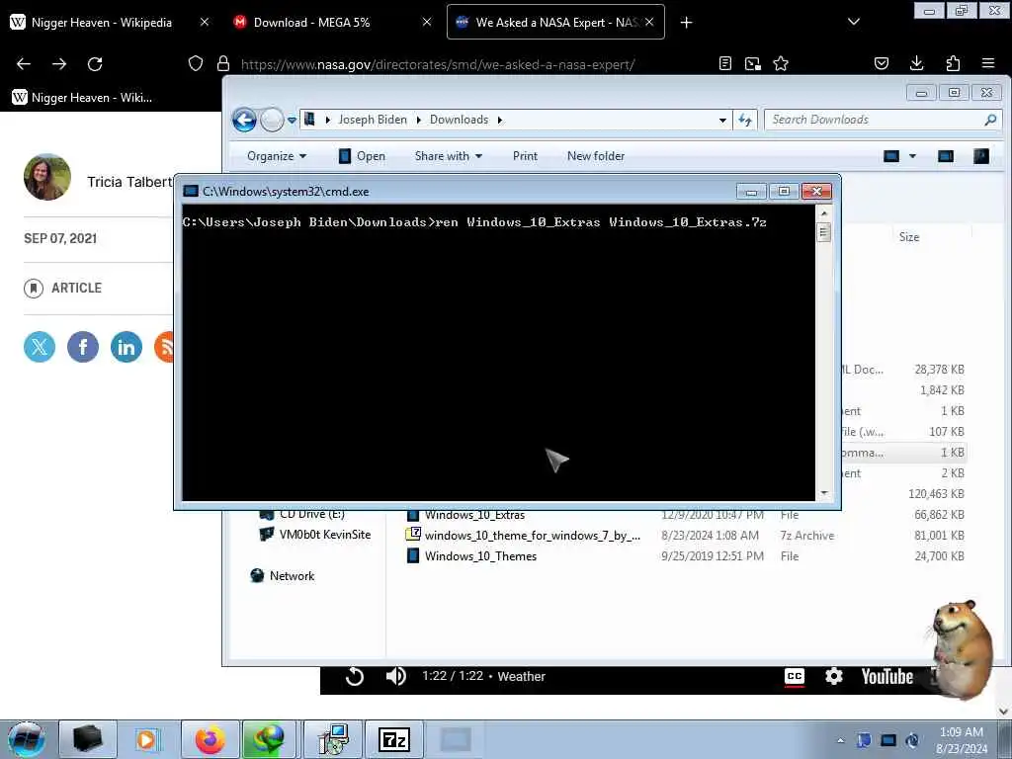Close the NASA Expert tab
This screenshot has width=1012, height=759.
click(649, 22)
